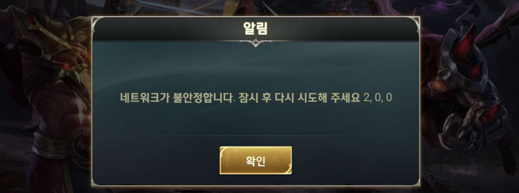The image size is (519, 193).
Task: Click the dark header bar of the alert
Action: [256, 29]
